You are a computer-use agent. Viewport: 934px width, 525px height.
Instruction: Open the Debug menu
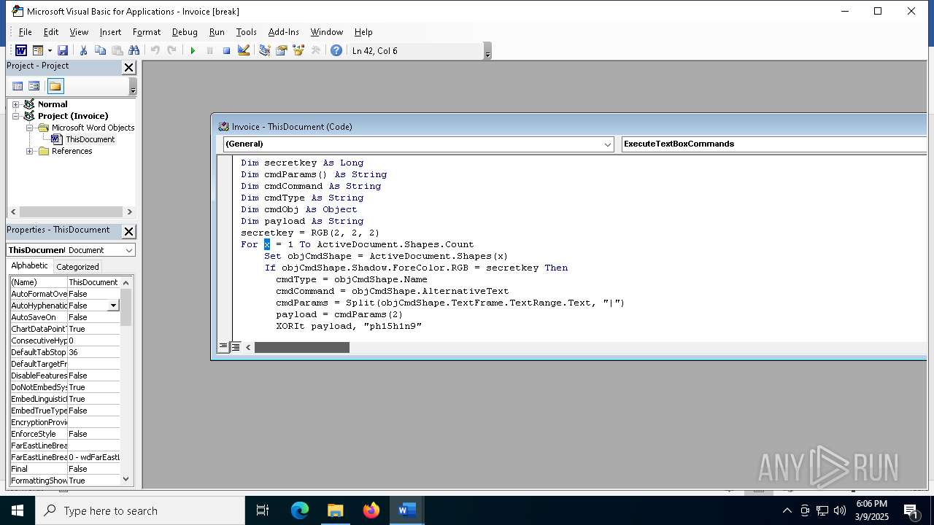pos(185,32)
